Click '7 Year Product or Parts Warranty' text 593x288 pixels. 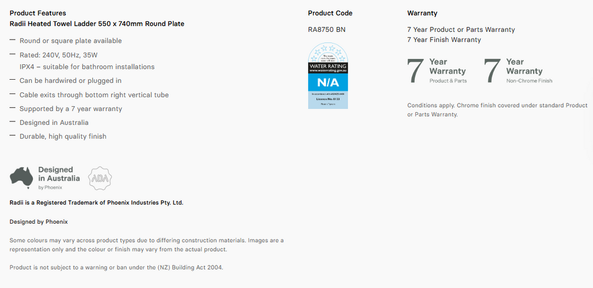pos(461,30)
